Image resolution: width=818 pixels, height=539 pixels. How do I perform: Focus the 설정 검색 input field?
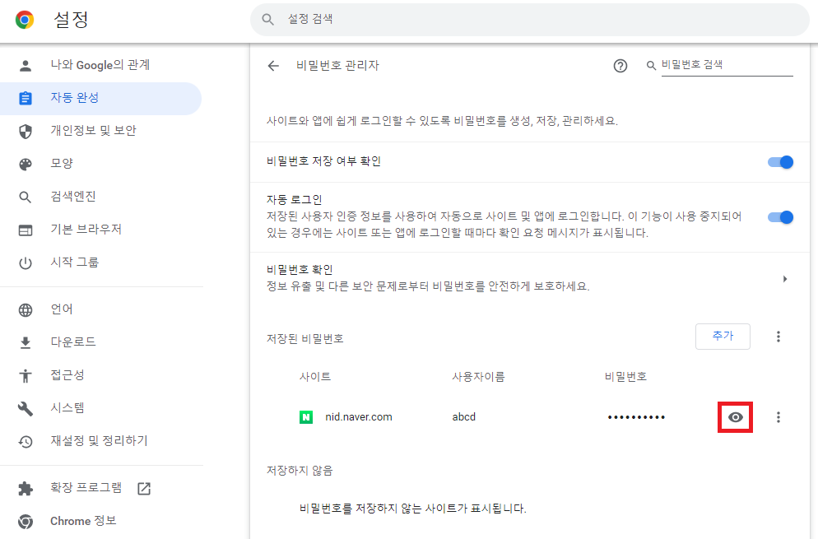point(529,20)
